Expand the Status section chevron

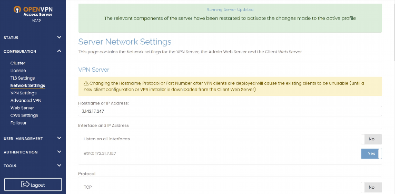pos(59,37)
